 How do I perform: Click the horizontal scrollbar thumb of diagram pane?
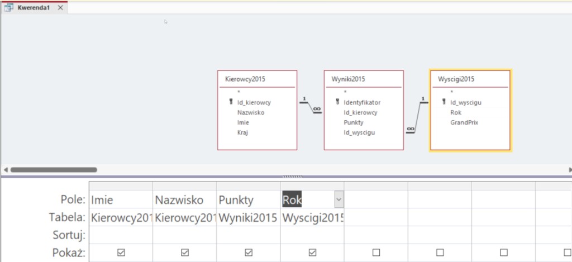click(53, 169)
